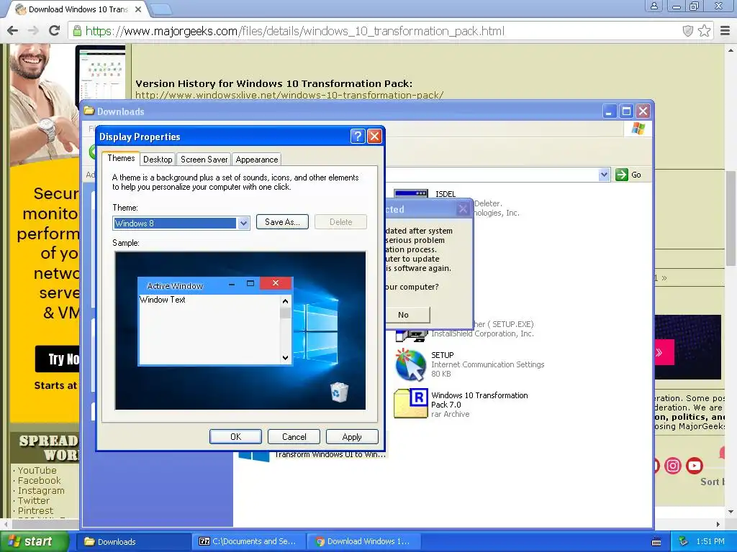Click the browser vertical scrollbar thumb
The image size is (737, 552).
pyautogui.click(x=731, y=218)
